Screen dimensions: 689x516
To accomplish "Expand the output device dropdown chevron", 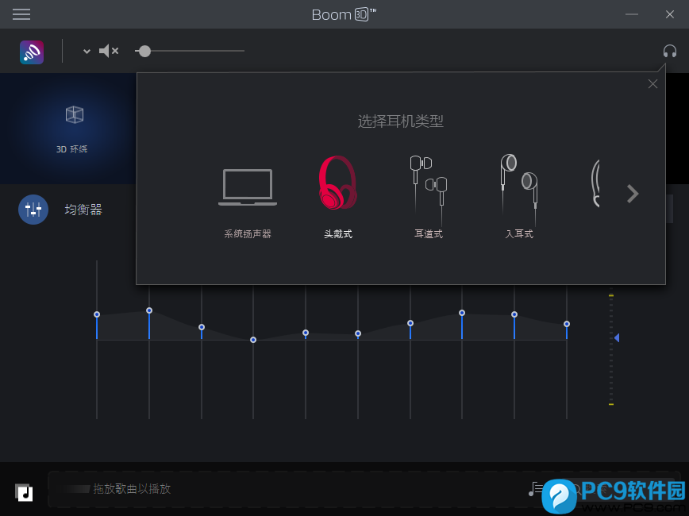I will click(87, 52).
